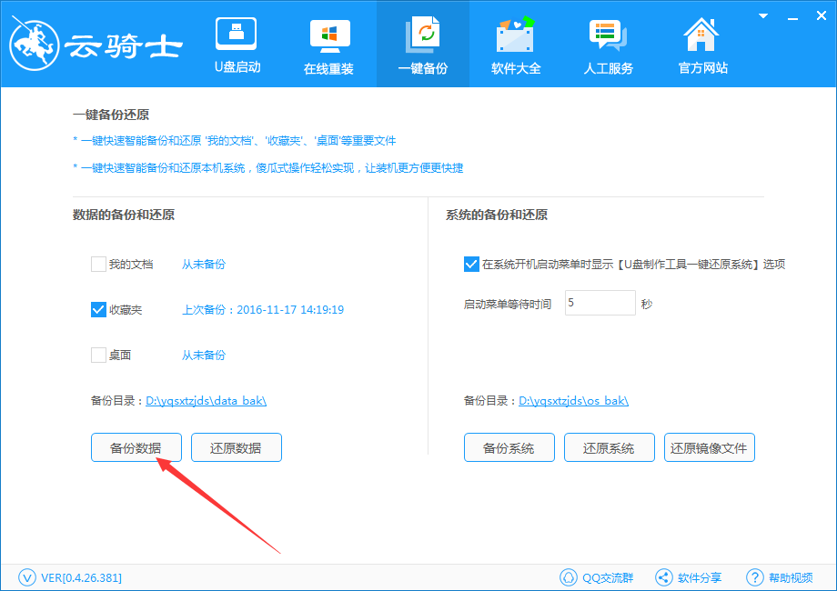Screen dimensions: 837x591
Task: Click the 备份数据 button
Action: (136, 447)
